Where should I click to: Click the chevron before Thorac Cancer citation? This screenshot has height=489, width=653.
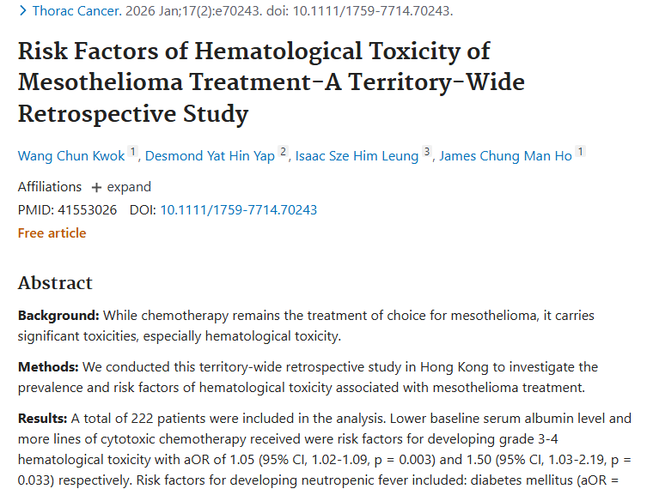pyautogui.click(x=22, y=11)
